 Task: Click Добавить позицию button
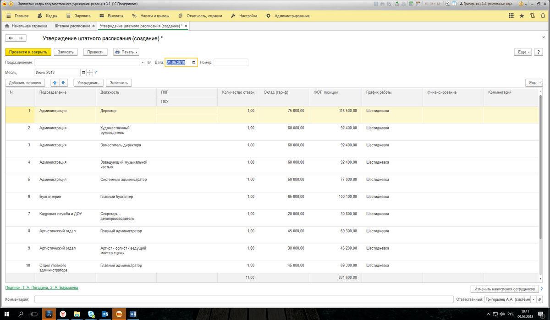coord(25,83)
